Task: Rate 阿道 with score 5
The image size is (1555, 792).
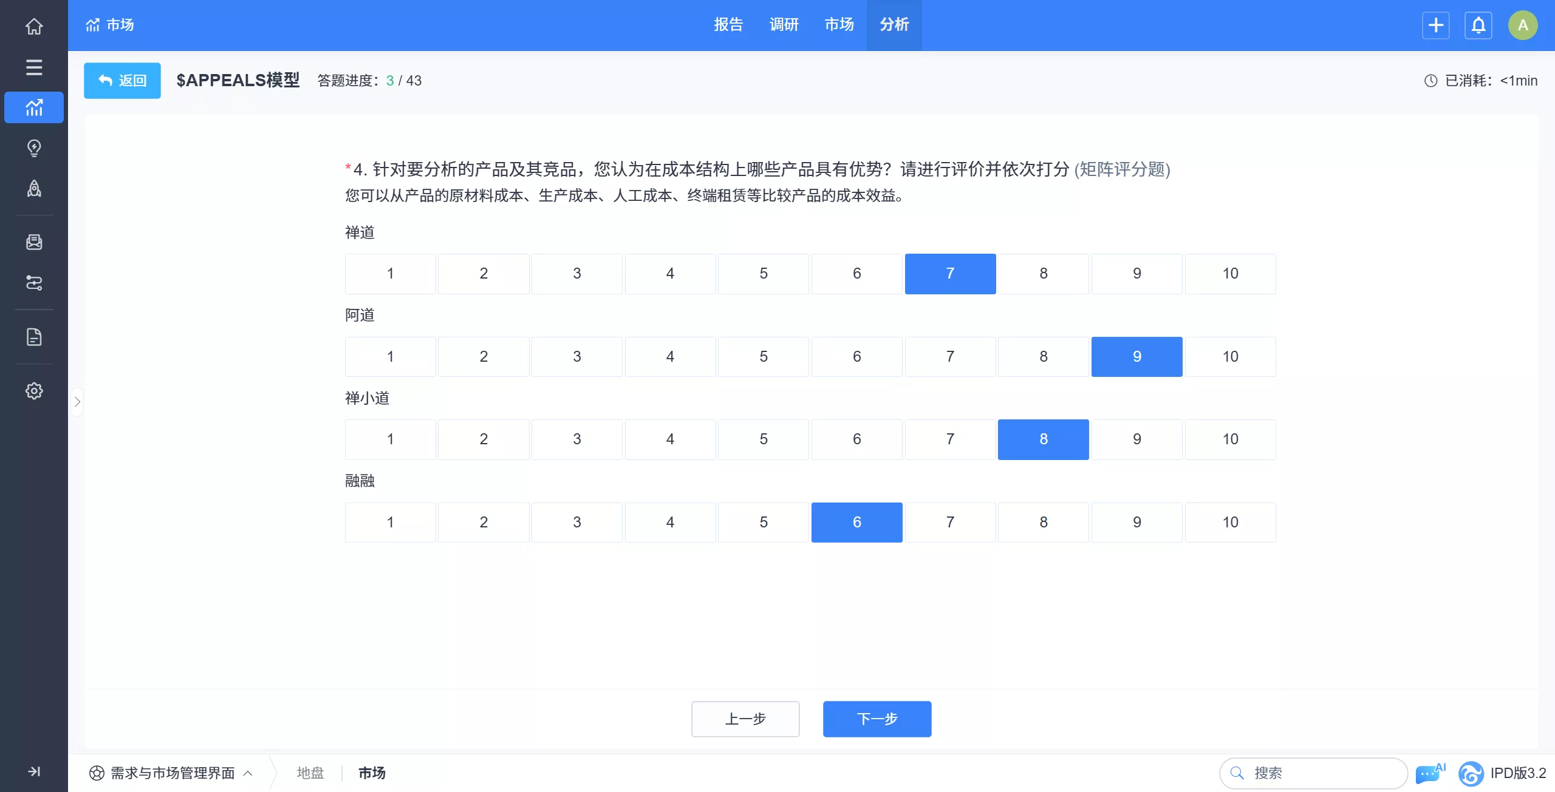Action: pyautogui.click(x=764, y=357)
